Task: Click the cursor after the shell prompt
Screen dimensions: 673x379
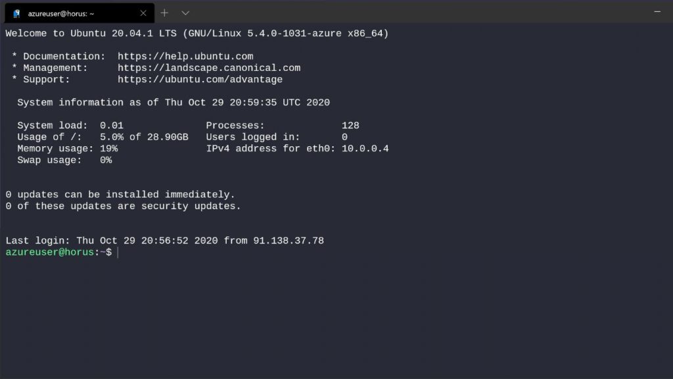Action: click(x=118, y=253)
